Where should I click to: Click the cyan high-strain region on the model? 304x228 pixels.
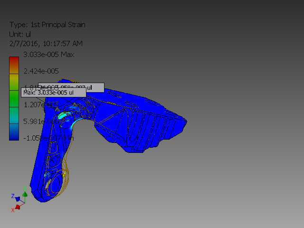[64, 115]
